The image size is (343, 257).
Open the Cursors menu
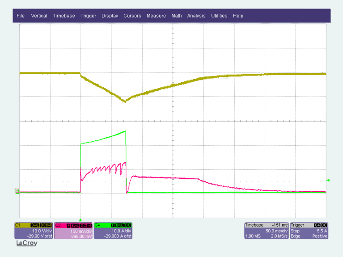click(132, 16)
